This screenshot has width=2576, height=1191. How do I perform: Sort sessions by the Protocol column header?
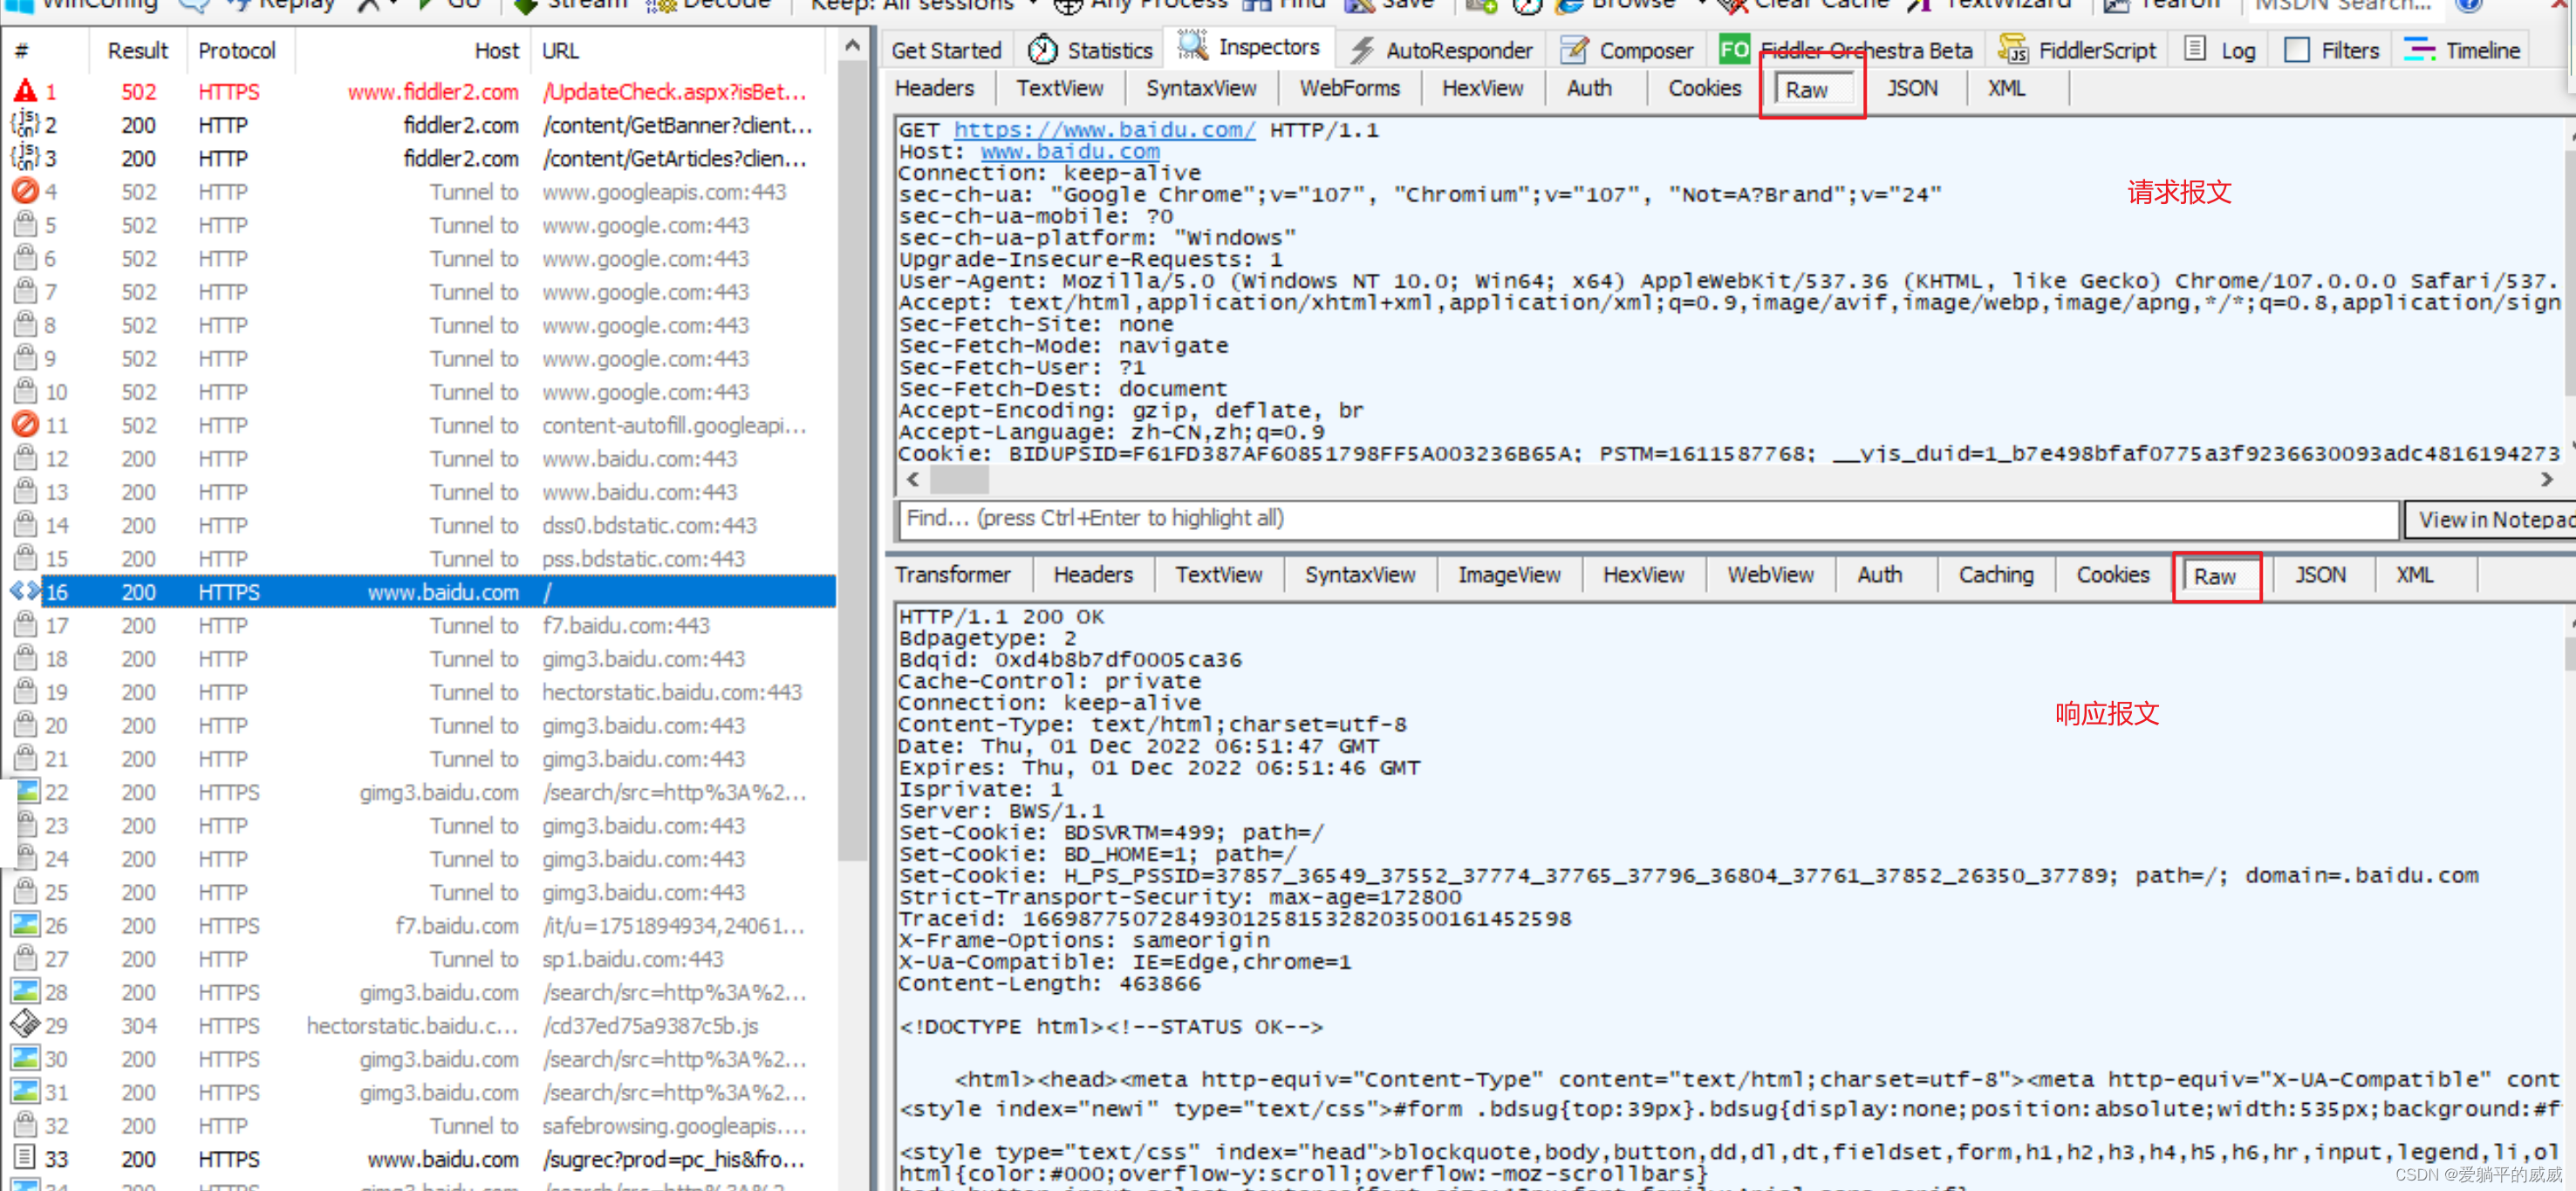pos(236,51)
